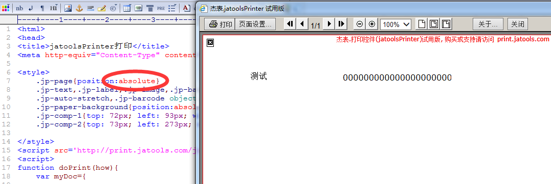
Task: Zoom in with the plus icon
Action: click(372, 24)
